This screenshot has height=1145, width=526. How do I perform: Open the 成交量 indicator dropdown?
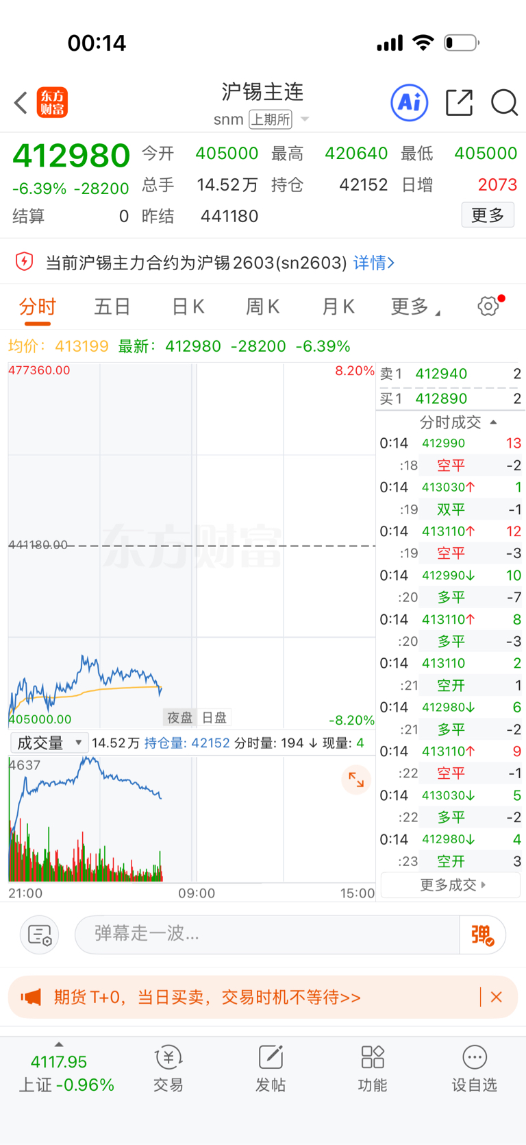[x=49, y=743]
